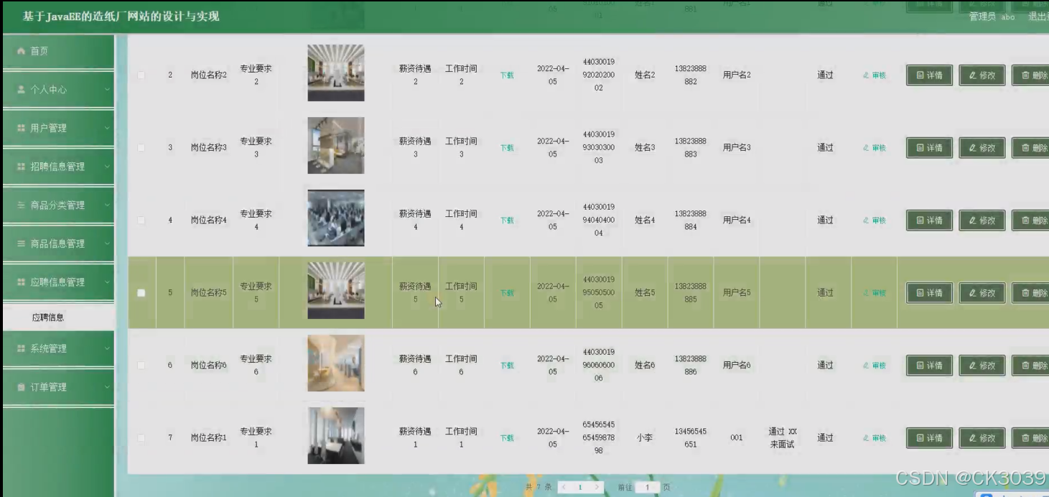Open the photo thumbnail in row 2
Image resolution: width=1049 pixels, height=497 pixels.
pyautogui.click(x=336, y=73)
